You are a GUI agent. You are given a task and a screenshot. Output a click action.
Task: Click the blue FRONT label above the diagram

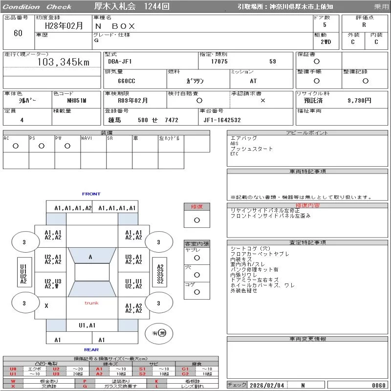[x=91, y=194]
